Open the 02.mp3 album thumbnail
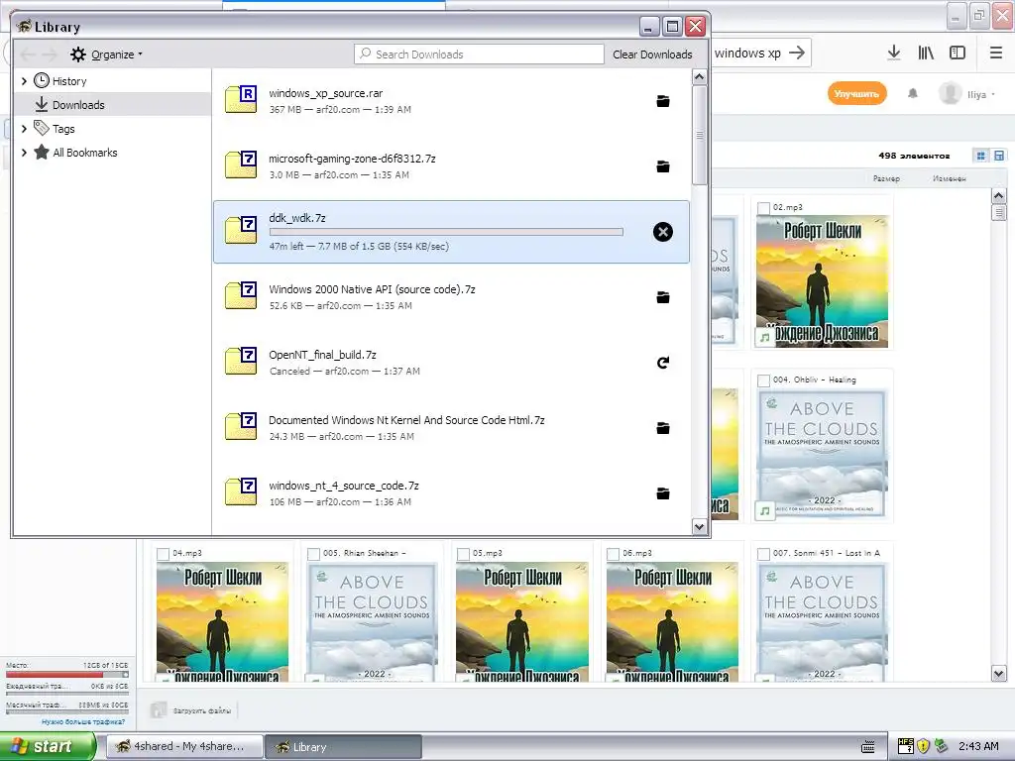Image resolution: width=1015 pixels, height=761 pixels. pos(822,281)
